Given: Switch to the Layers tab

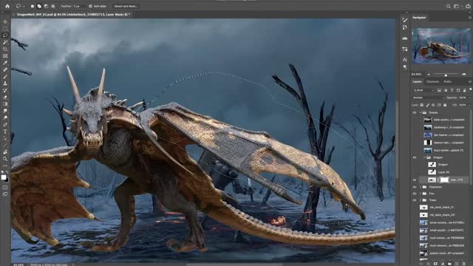Looking at the screenshot, I should (417, 82).
